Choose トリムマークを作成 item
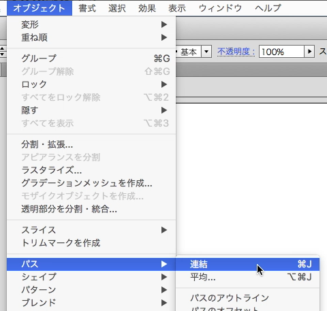327x311 pixels. coord(91,243)
